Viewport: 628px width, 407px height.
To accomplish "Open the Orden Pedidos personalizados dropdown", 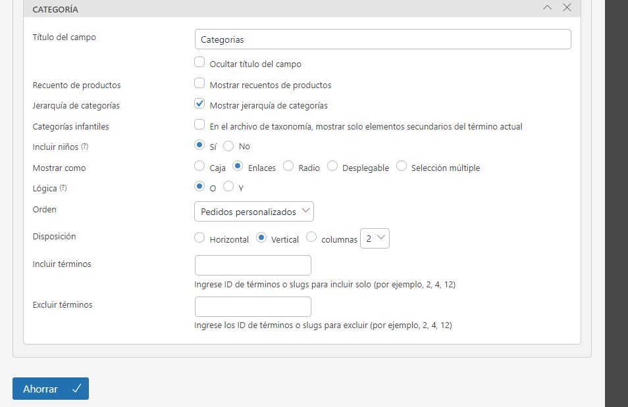I will [x=254, y=211].
